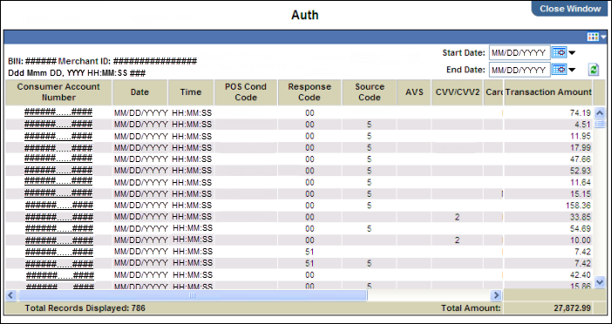The image size is (612, 324).
Task: Click the AVS column header
Action: [x=414, y=92]
